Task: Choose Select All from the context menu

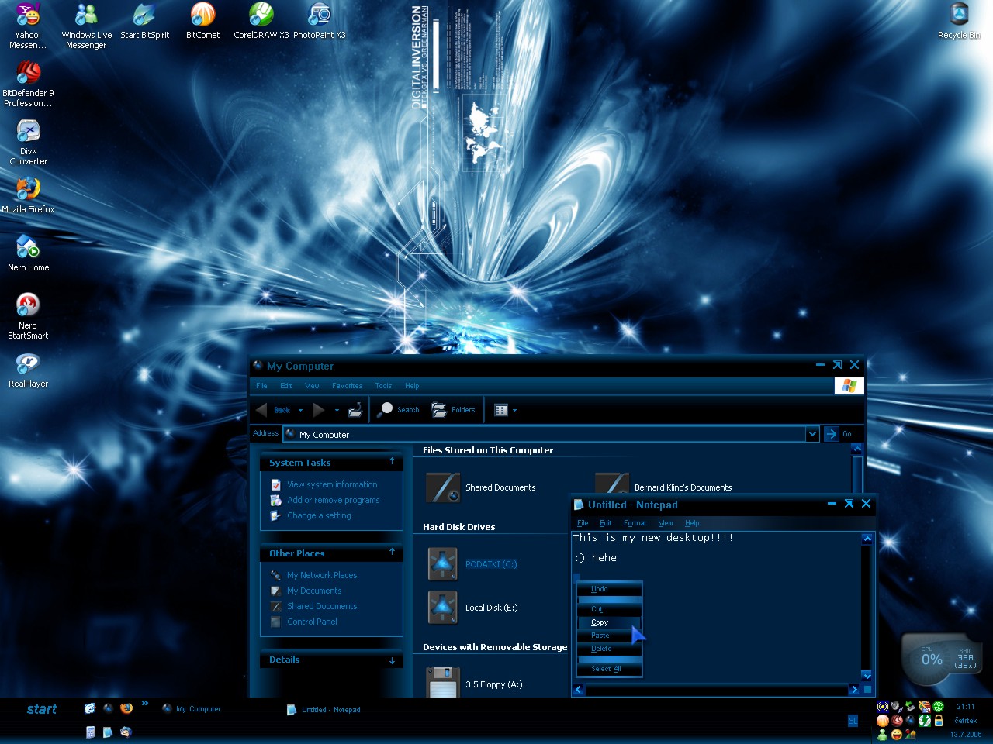Action: 610,669
